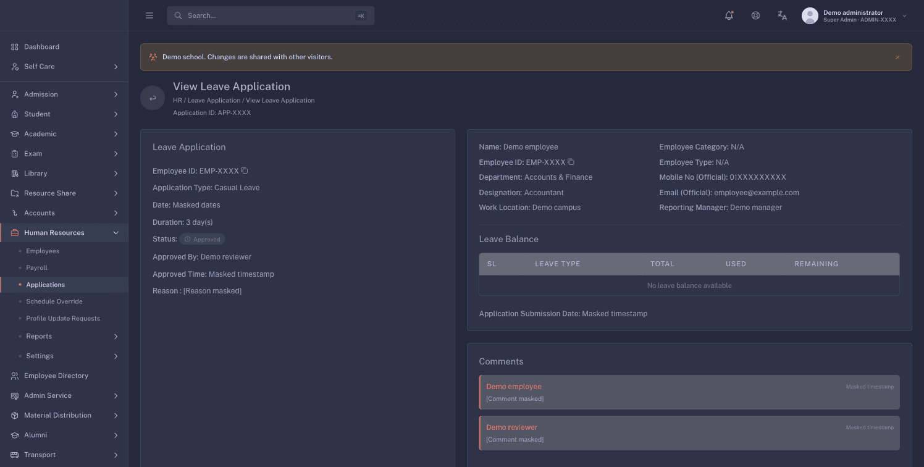Click the Library books icon

click(15, 174)
